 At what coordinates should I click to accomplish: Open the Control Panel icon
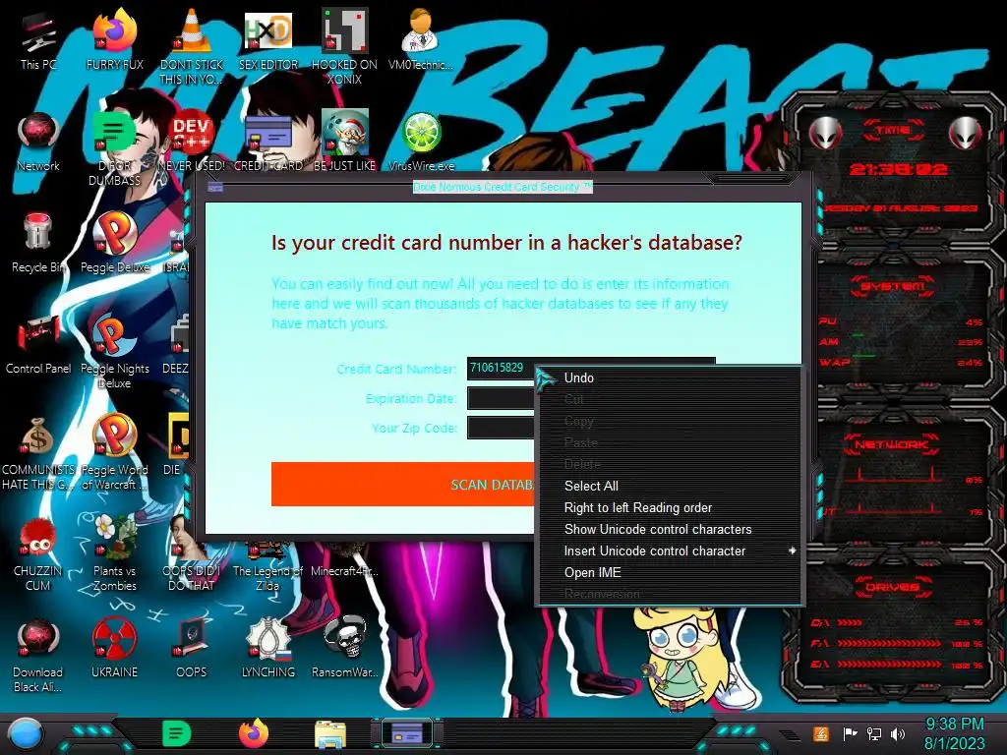click(x=38, y=344)
